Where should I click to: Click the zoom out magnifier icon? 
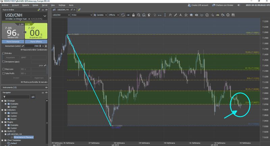click(144, 15)
